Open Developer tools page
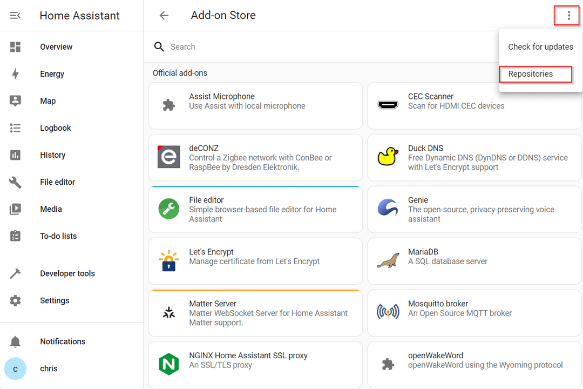583x389 pixels. [71, 273]
